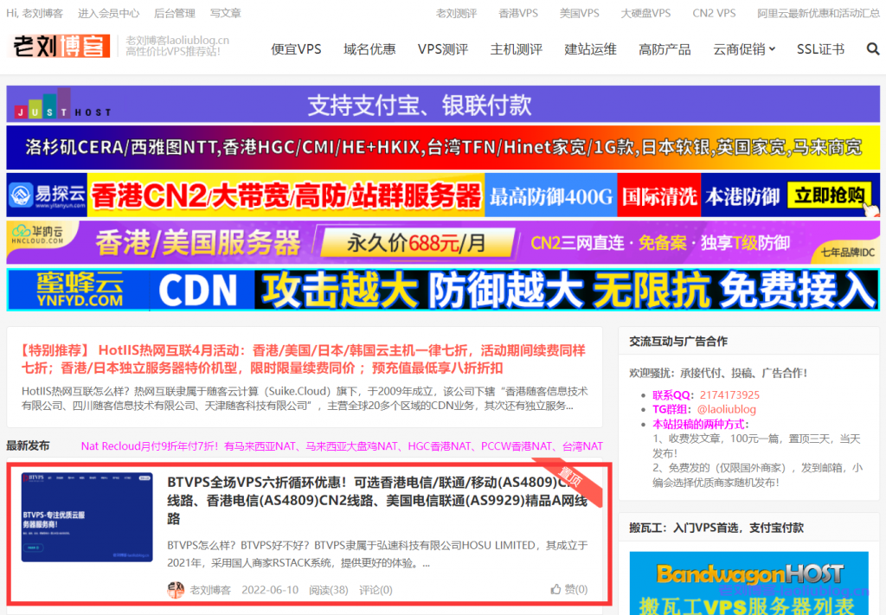Click the BTVPS post thumbnail image
The width and height of the screenshot is (886, 615).
(x=87, y=517)
